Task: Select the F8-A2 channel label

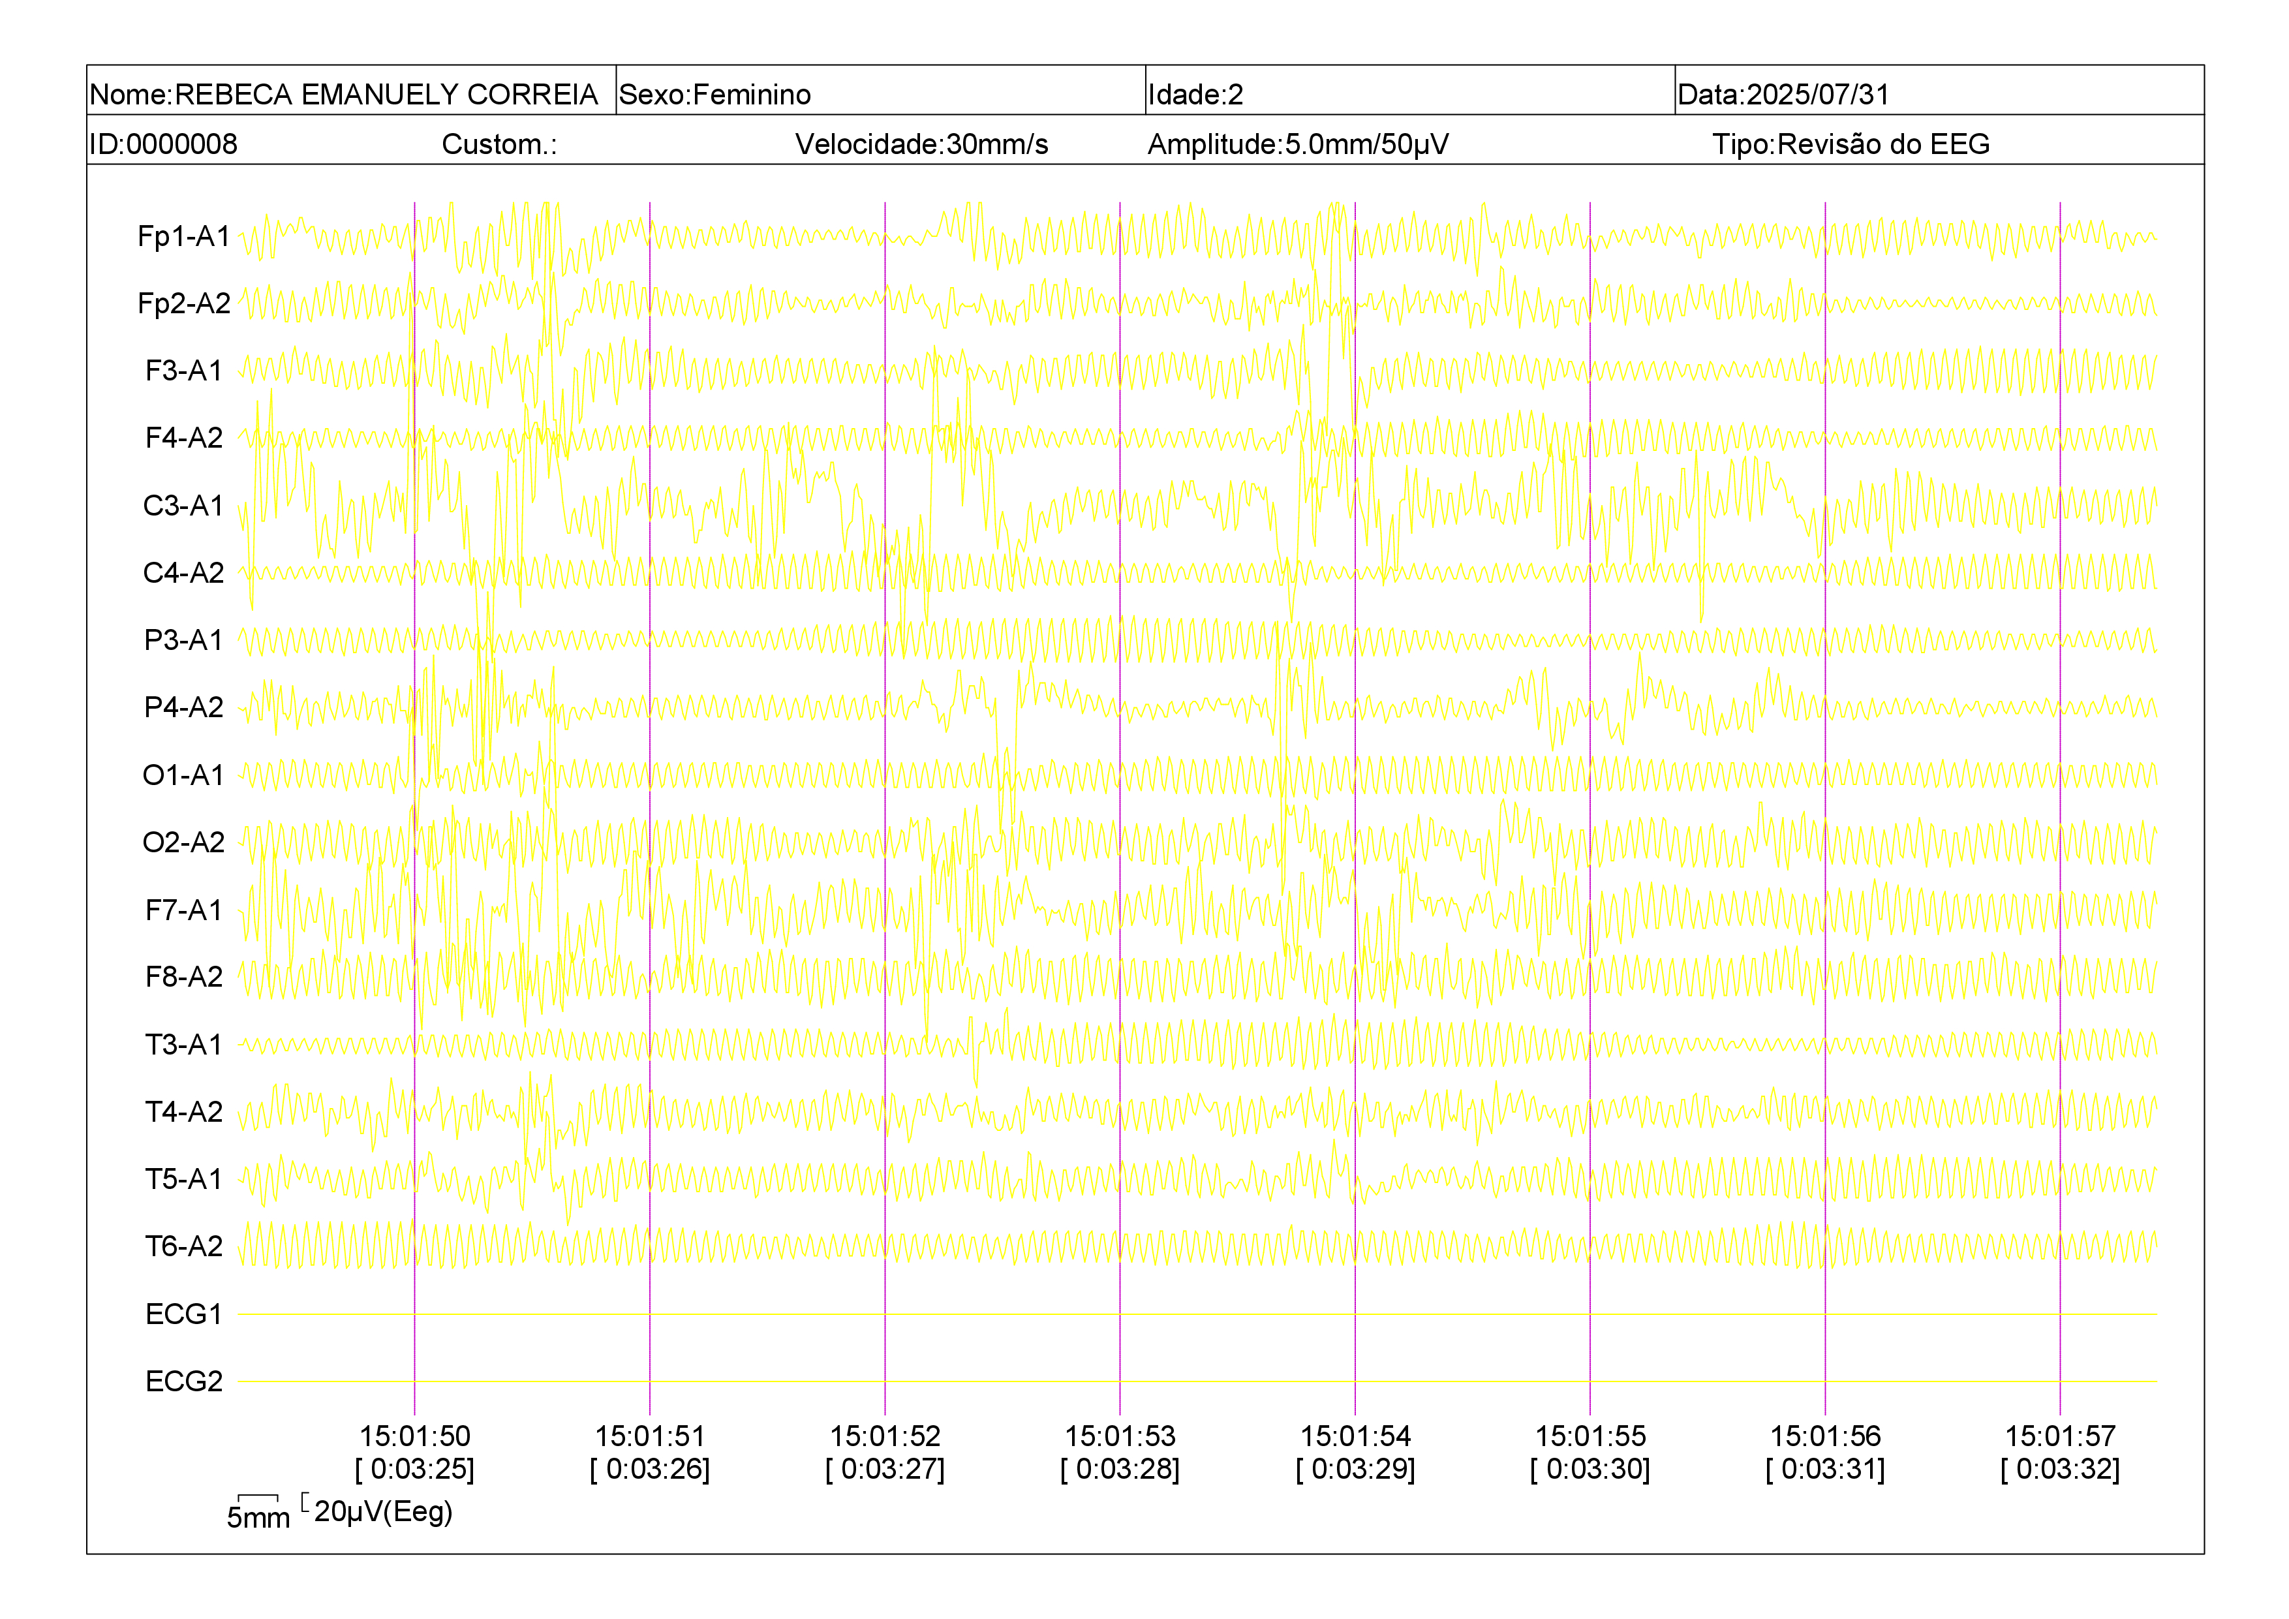Action: coord(183,977)
